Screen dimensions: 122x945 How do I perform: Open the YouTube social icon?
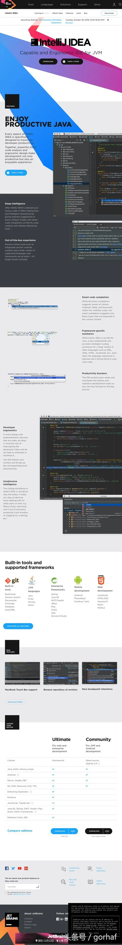point(19,868)
